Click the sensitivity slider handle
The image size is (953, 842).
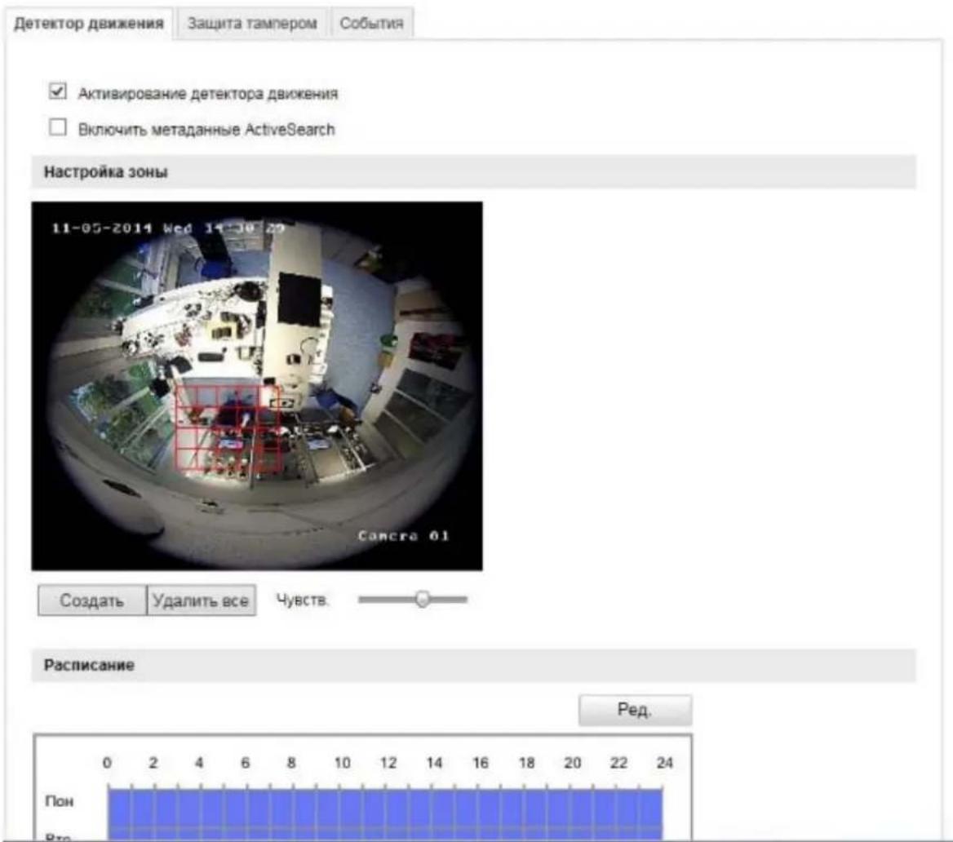(423, 599)
